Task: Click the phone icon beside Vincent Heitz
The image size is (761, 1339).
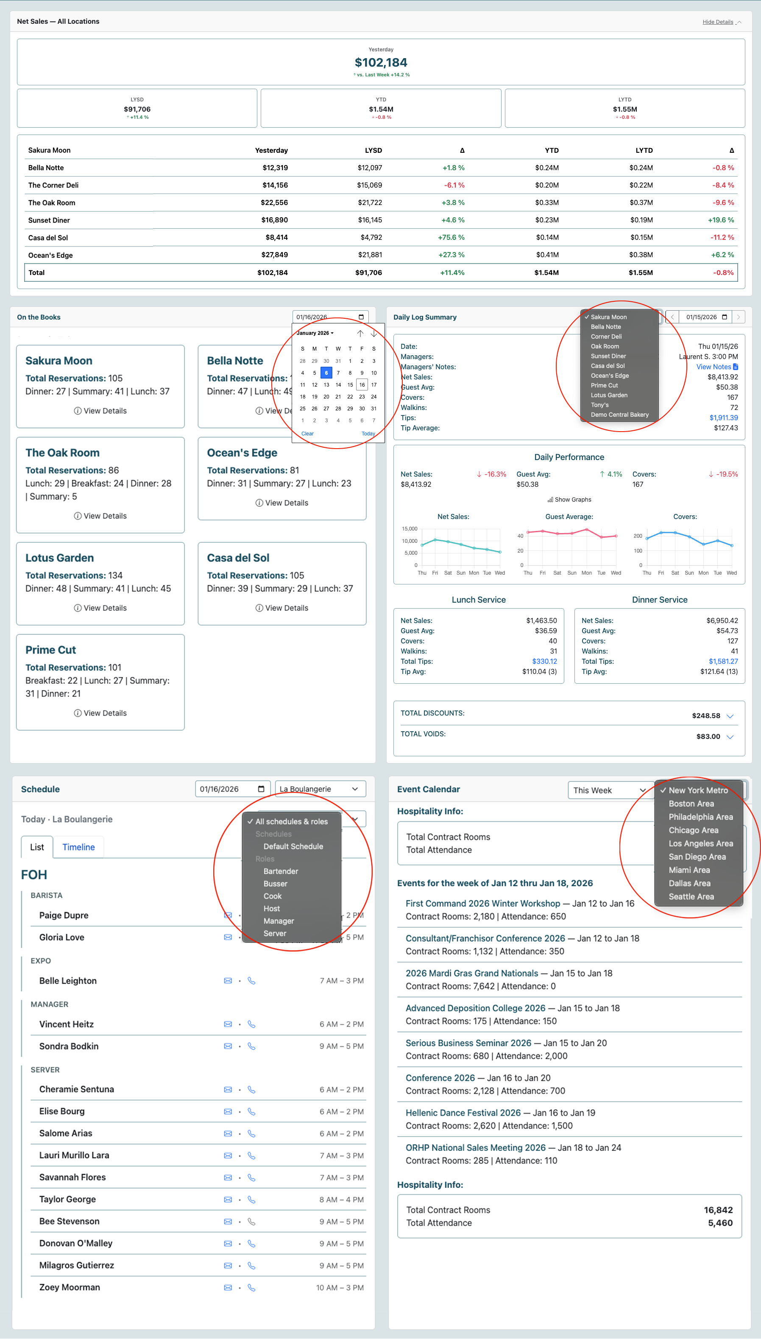Action: 252,1024
